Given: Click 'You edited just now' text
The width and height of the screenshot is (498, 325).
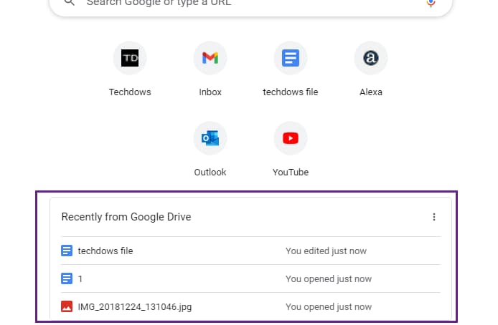Looking at the screenshot, I should pos(326,251).
